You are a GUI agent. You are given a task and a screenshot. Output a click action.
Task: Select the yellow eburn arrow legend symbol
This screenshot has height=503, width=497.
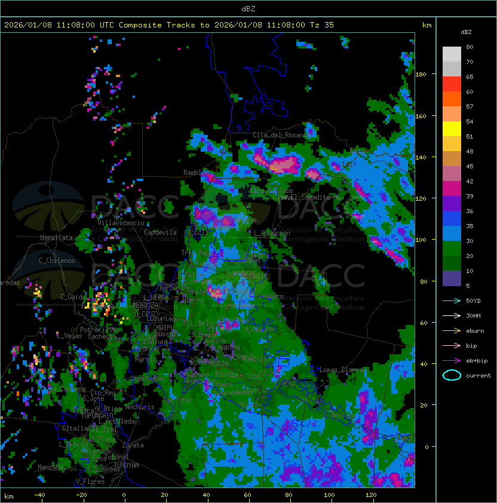452,331
